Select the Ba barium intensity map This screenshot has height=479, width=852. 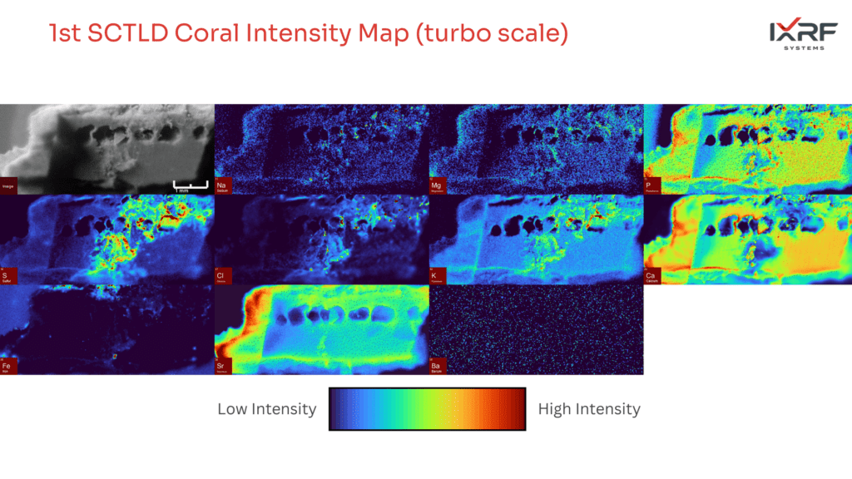[537, 329]
